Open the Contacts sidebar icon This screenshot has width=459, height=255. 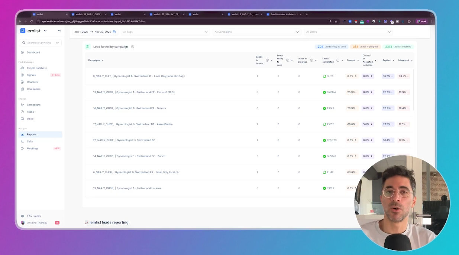(22, 82)
